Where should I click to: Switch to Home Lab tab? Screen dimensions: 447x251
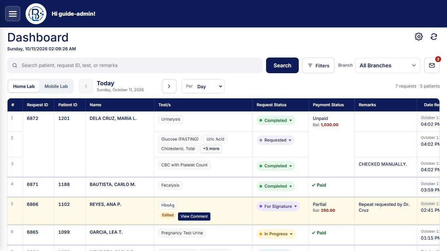24,86
